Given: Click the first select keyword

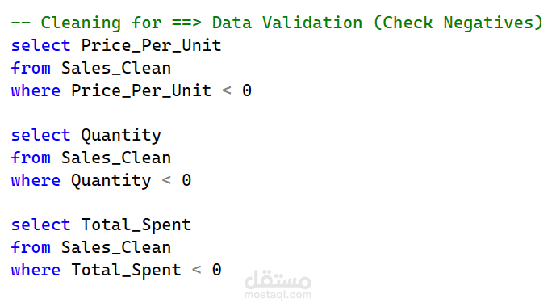Looking at the screenshot, I should click(x=41, y=45).
